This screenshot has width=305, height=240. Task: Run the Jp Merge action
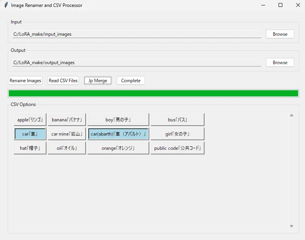click(98, 81)
